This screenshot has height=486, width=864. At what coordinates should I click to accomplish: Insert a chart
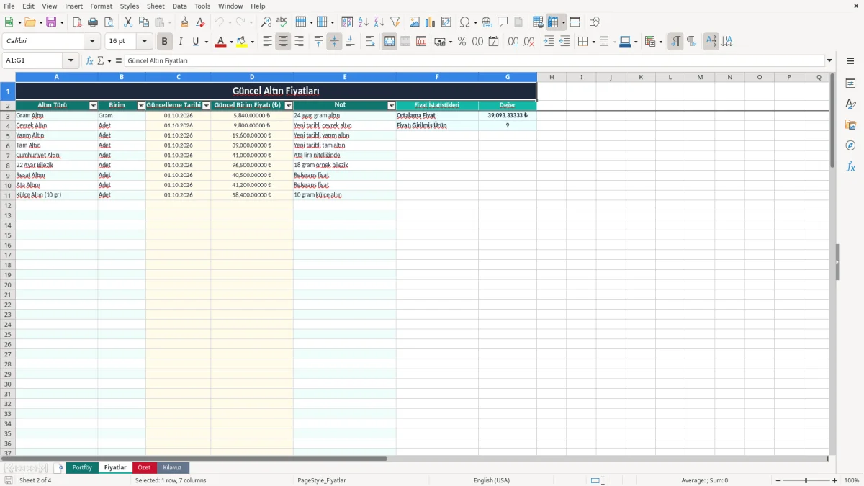pyautogui.click(x=431, y=22)
